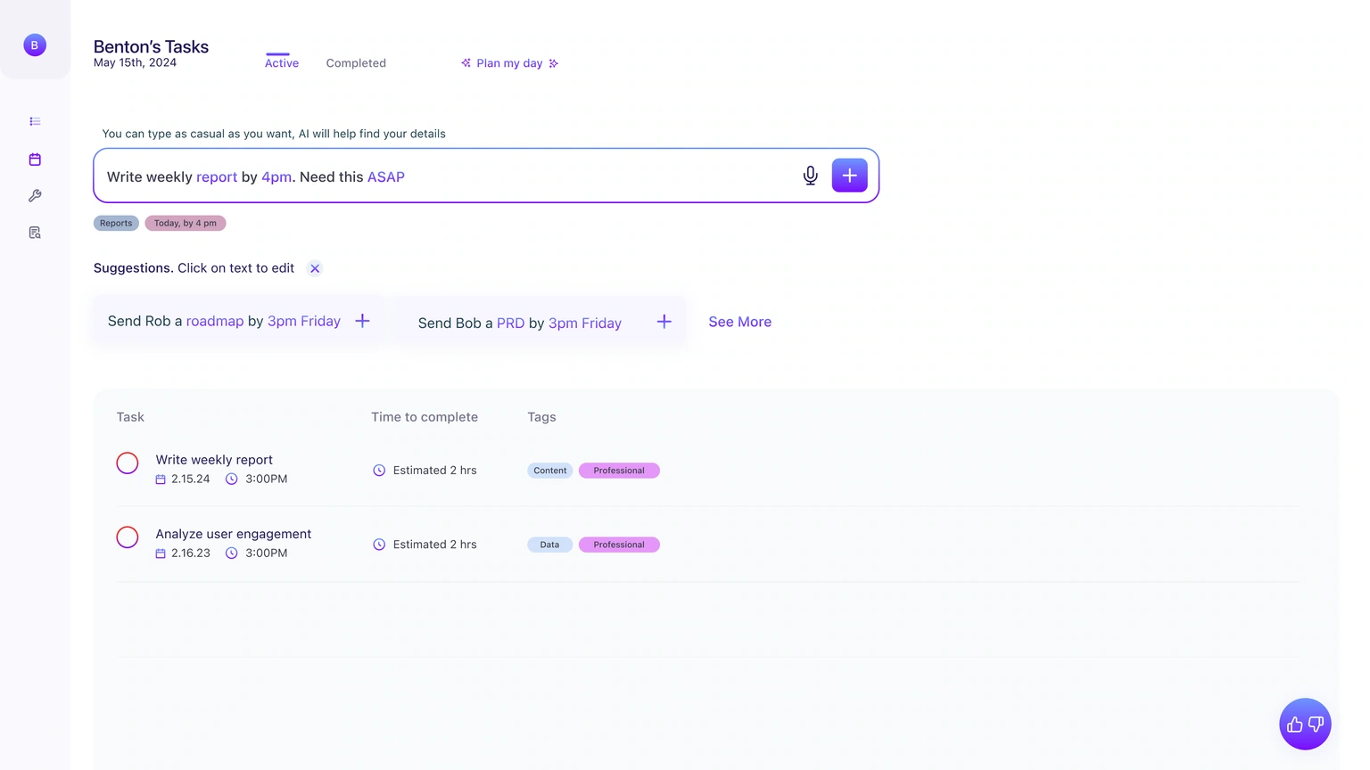1370x770 pixels.
Task: Click the See More suggestions link
Action: point(740,322)
